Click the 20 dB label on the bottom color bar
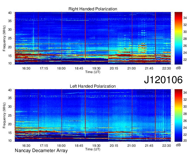The height and width of the screenshot is (154, 190). [x=185, y=140]
